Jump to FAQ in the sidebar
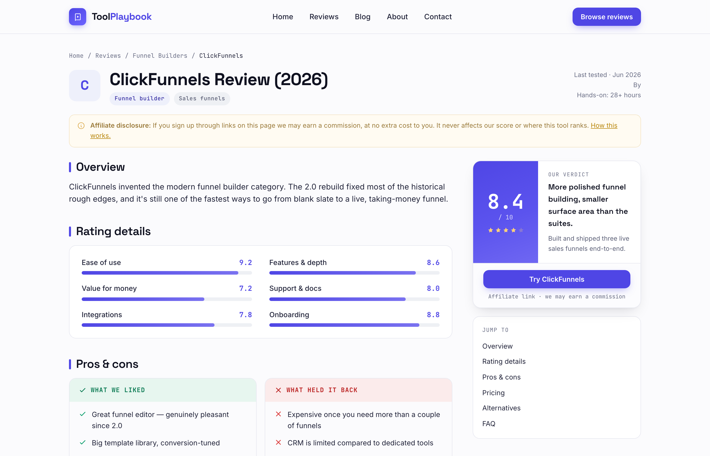The height and width of the screenshot is (456, 710). [x=489, y=424]
